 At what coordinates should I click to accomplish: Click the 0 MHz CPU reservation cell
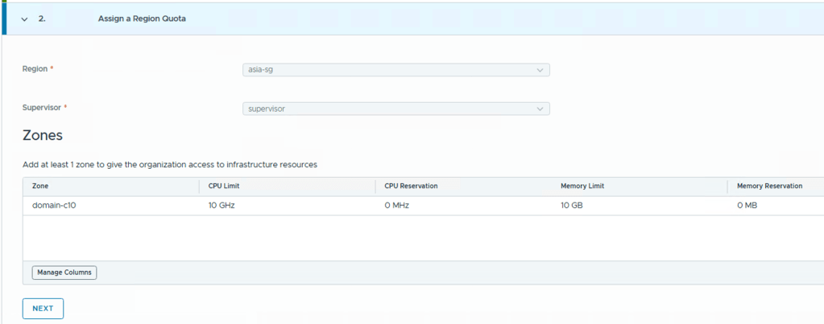tap(398, 205)
